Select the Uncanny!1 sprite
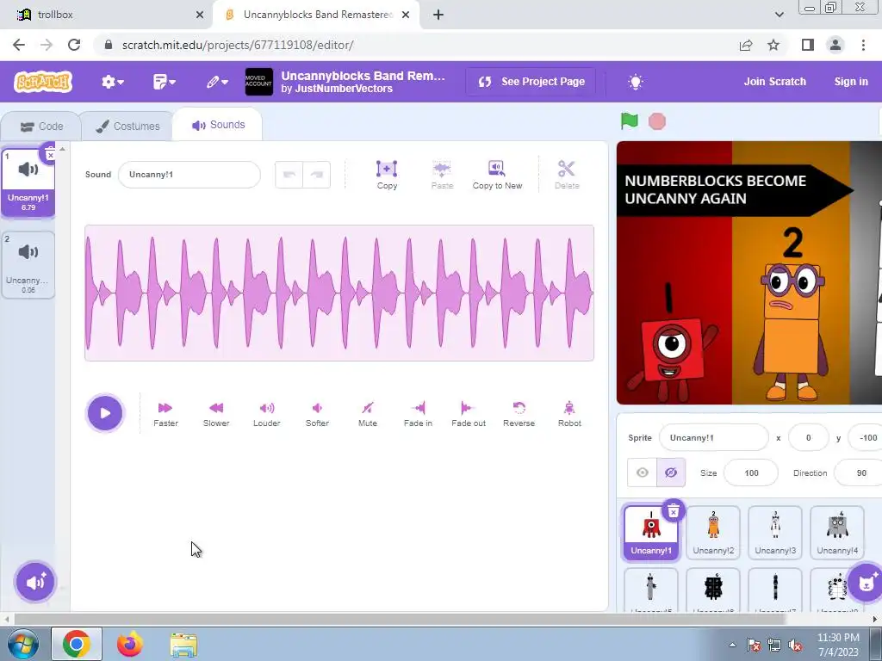The height and width of the screenshot is (661, 882). tap(651, 532)
